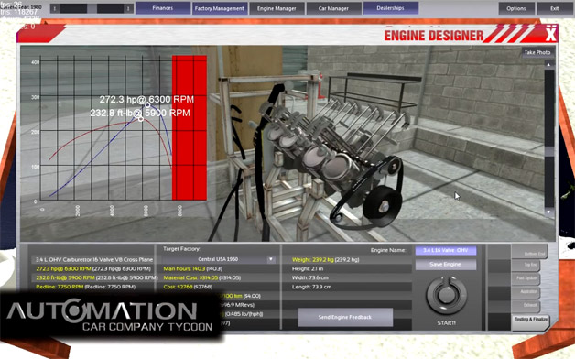Click Send Engine Feedback button
The image size is (575, 359).
click(345, 317)
